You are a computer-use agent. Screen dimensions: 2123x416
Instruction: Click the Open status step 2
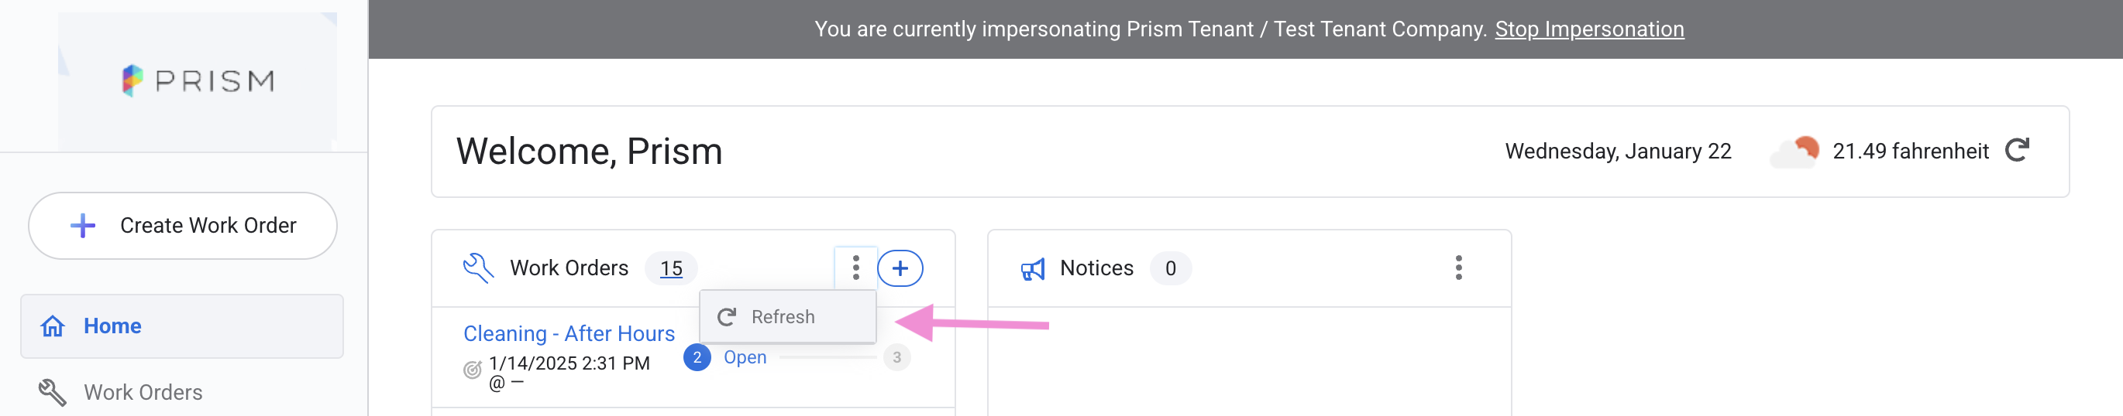coord(697,356)
